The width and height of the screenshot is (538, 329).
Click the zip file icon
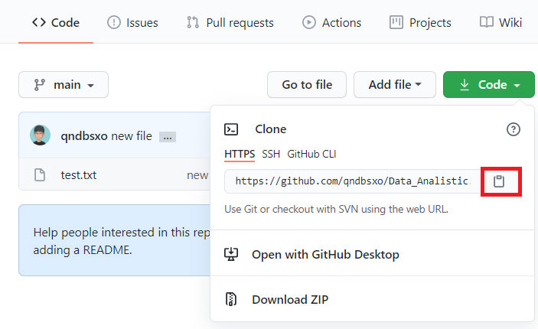tap(231, 299)
